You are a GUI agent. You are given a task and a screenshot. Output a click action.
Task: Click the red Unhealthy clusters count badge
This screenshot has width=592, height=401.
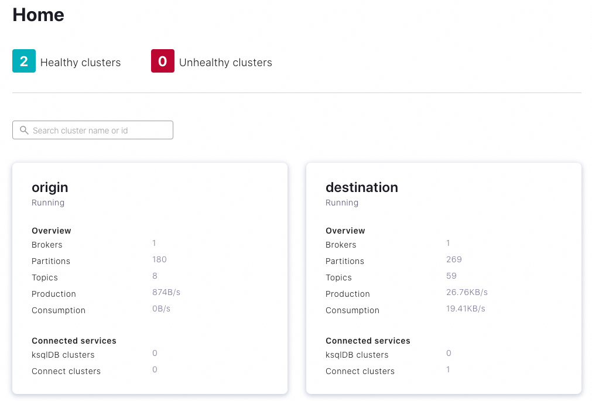pyautogui.click(x=163, y=61)
